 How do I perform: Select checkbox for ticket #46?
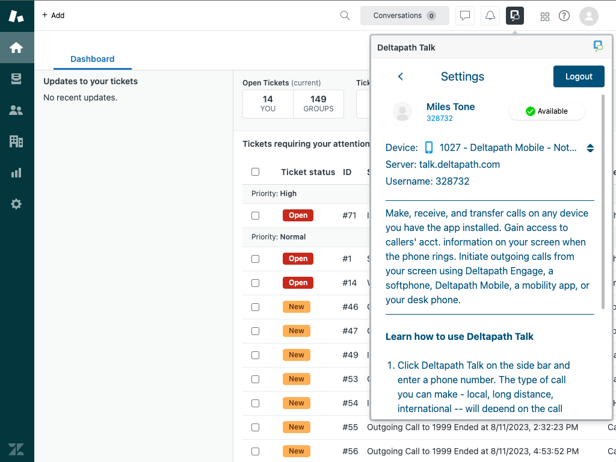[x=255, y=307]
